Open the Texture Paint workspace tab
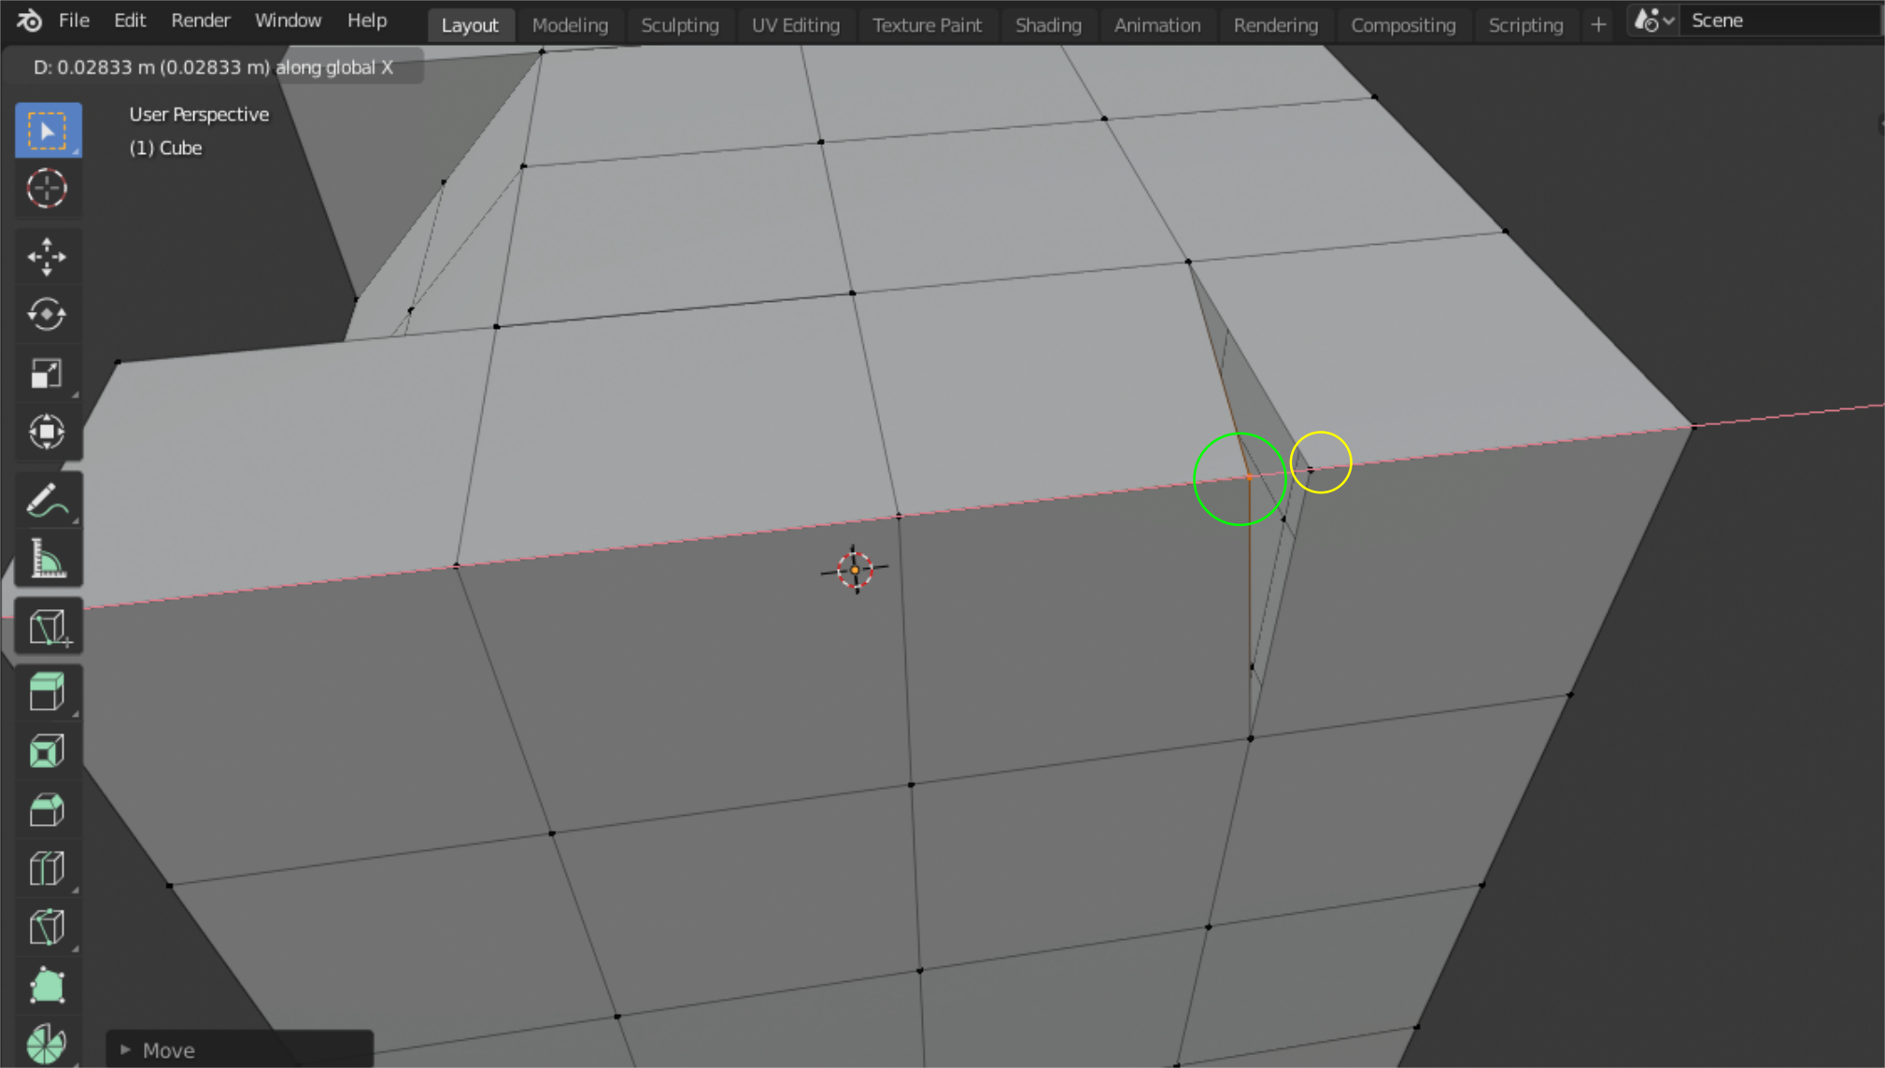Viewport: 1885px width, 1068px height. (927, 25)
